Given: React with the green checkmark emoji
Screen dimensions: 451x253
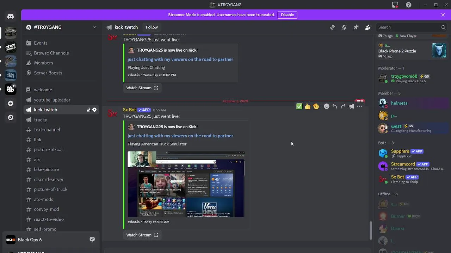Looking at the screenshot, I should pyautogui.click(x=299, y=106).
